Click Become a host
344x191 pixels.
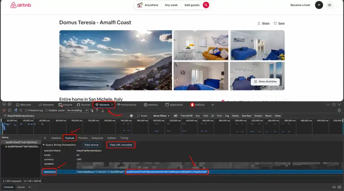tap(300, 5)
